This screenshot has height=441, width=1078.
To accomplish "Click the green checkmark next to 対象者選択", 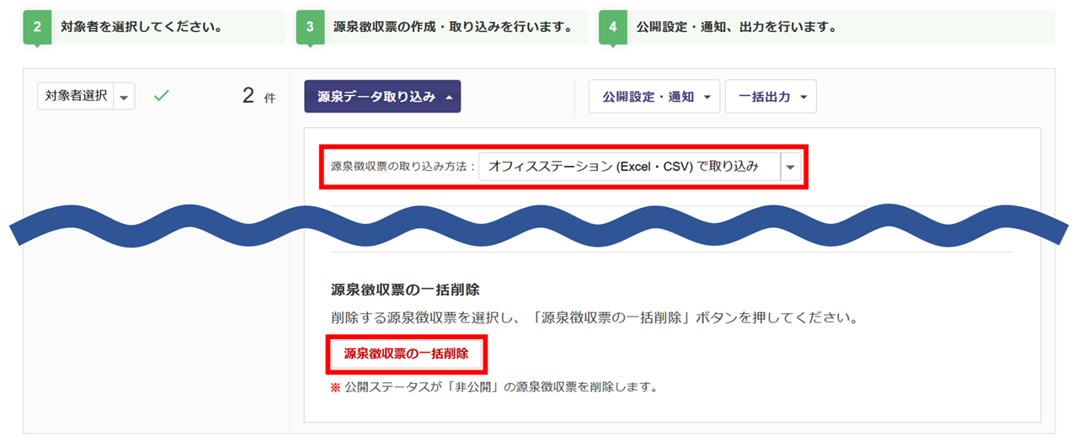I will coord(162,96).
